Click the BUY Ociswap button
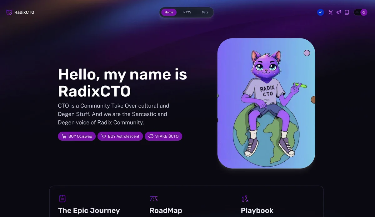This screenshot has width=375, height=217. click(77, 136)
